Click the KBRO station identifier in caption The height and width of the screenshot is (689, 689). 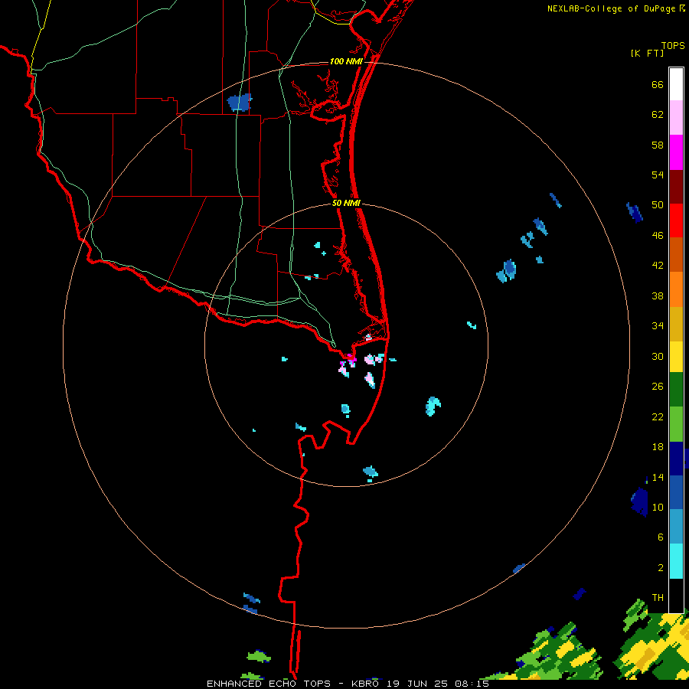364,684
